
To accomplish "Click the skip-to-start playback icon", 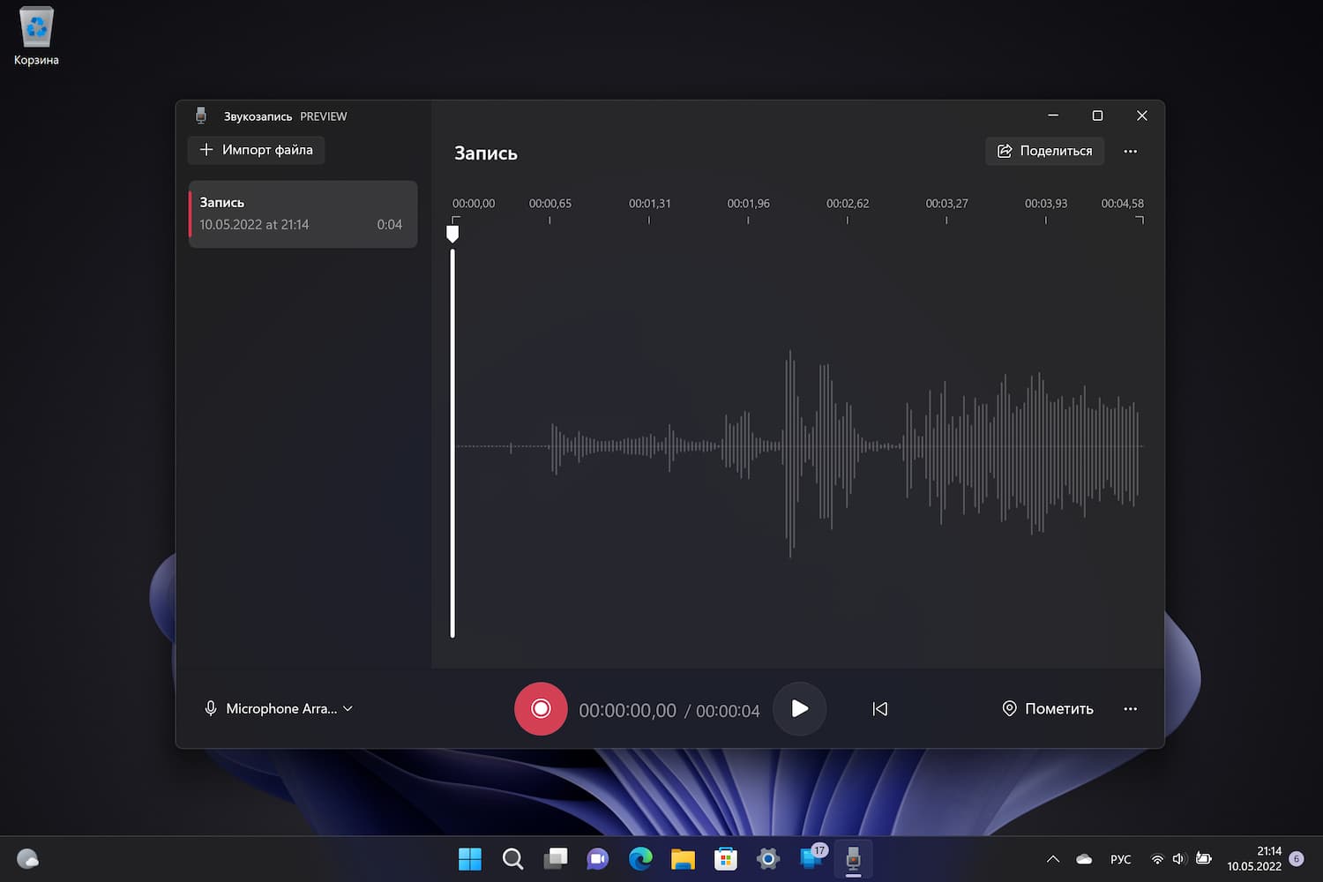I will [x=879, y=708].
